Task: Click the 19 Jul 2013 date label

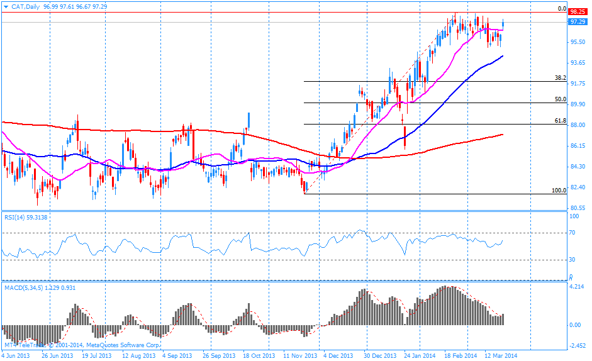Action: tap(97, 356)
